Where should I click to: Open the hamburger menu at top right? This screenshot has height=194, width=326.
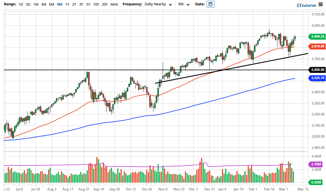320,5
